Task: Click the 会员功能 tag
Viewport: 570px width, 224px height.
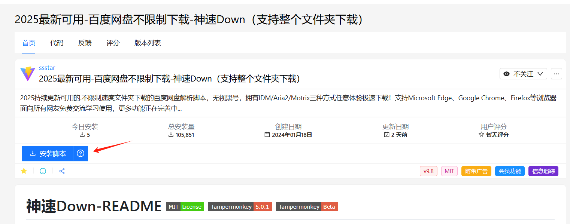Action: coord(510,171)
